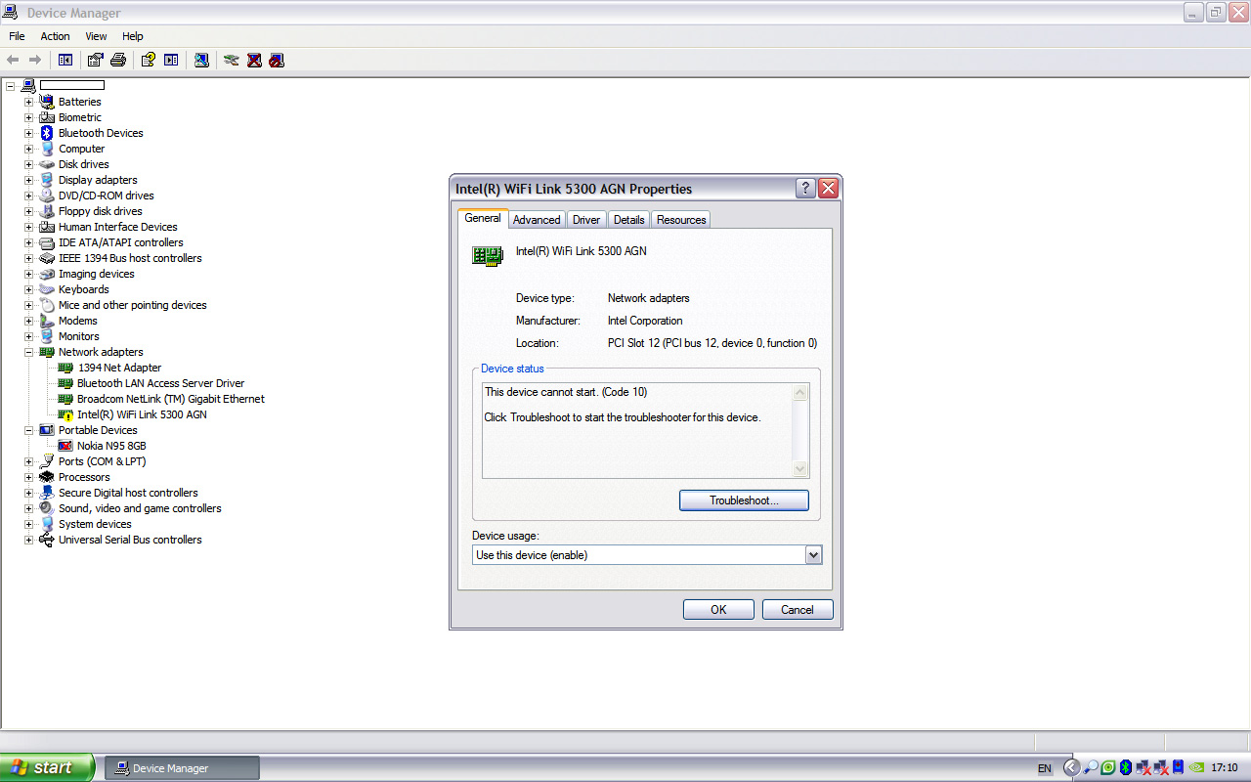Click the Back arrow in the toolbar
The height and width of the screenshot is (782, 1251).
tap(14, 61)
